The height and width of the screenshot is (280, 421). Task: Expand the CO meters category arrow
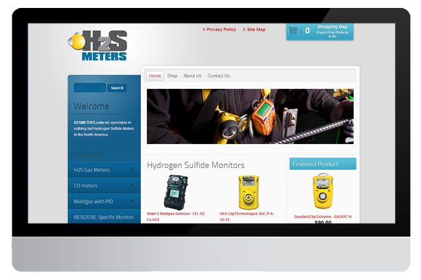(133, 186)
